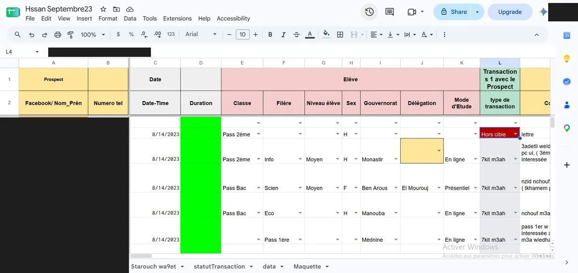Open the zoom 100% dropdown
This screenshot has height=273, width=578.
click(93, 35)
